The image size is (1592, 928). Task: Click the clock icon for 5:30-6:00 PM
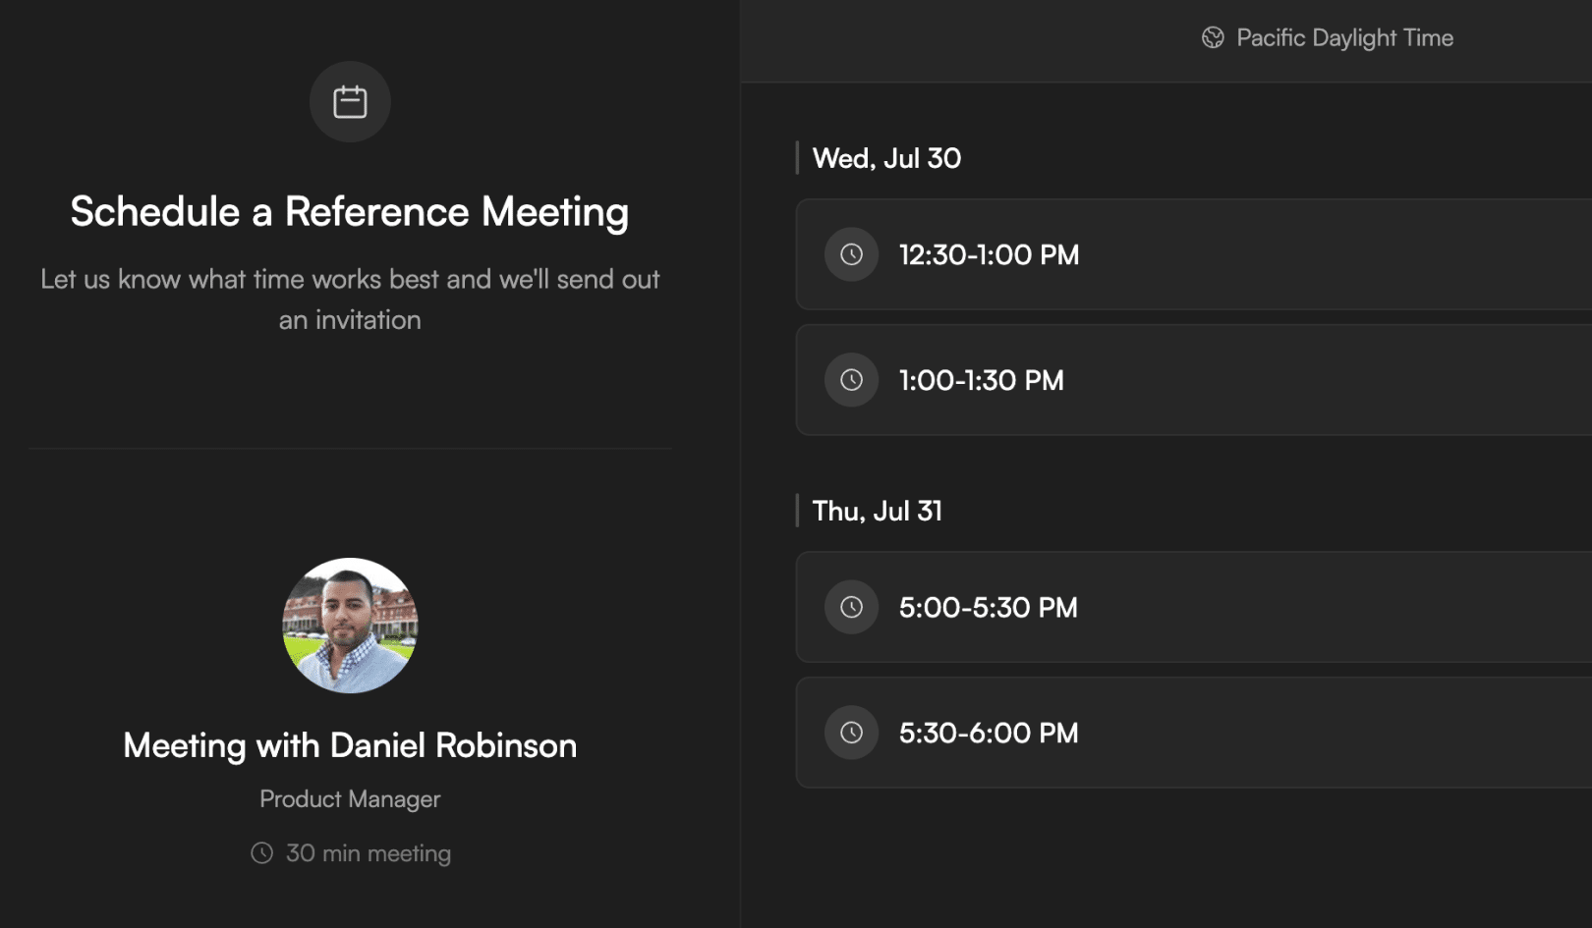pos(851,733)
